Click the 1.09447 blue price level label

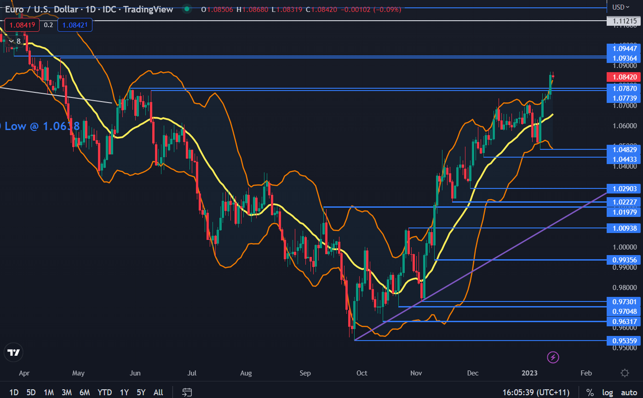[624, 48]
